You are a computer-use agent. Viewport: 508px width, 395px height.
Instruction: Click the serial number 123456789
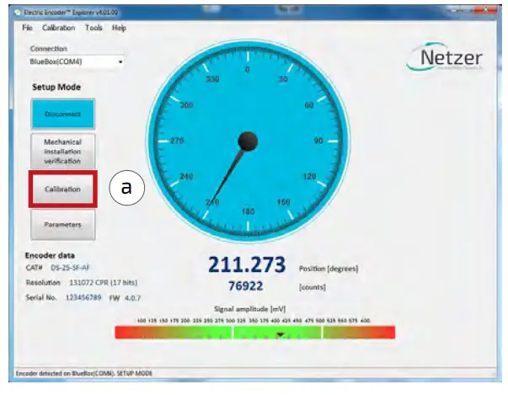[x=83, y=297]
